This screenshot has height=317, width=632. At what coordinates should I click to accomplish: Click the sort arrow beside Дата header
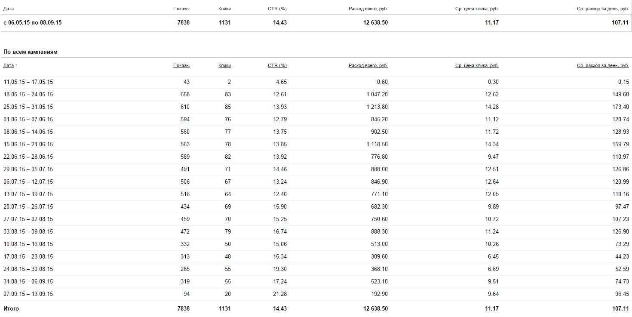tap(16, 66)
